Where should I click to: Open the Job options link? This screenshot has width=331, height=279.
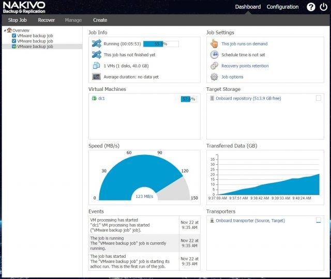(232, 77)
